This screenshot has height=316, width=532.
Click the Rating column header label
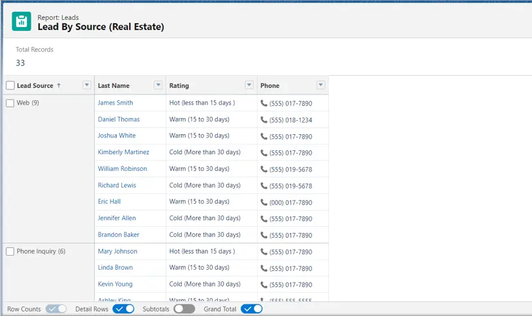point(179,85)
